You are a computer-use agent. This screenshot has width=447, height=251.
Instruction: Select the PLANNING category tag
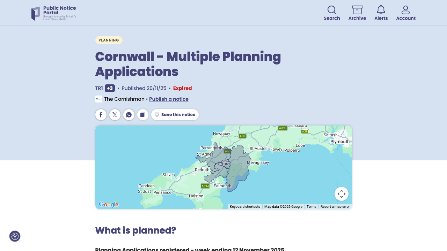tap(109, 40)
